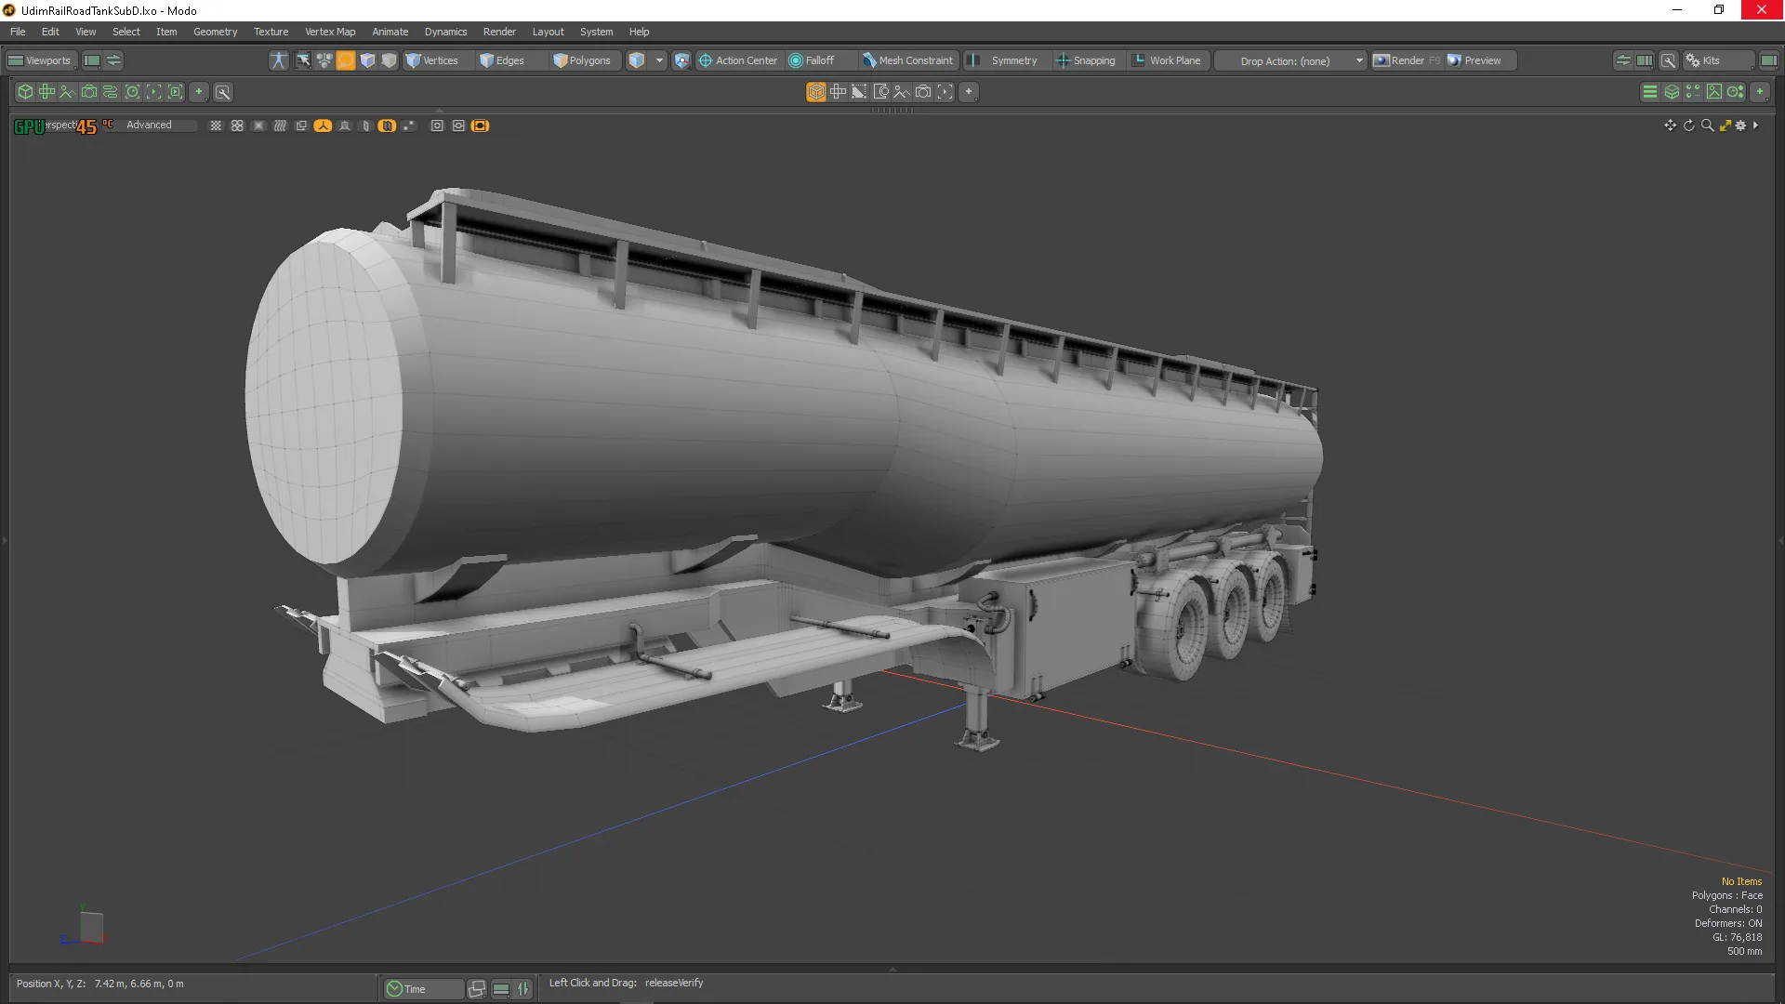Open the search magnifier icon in top-right toolbar

pyautogui.click(x=1669, y=60)
